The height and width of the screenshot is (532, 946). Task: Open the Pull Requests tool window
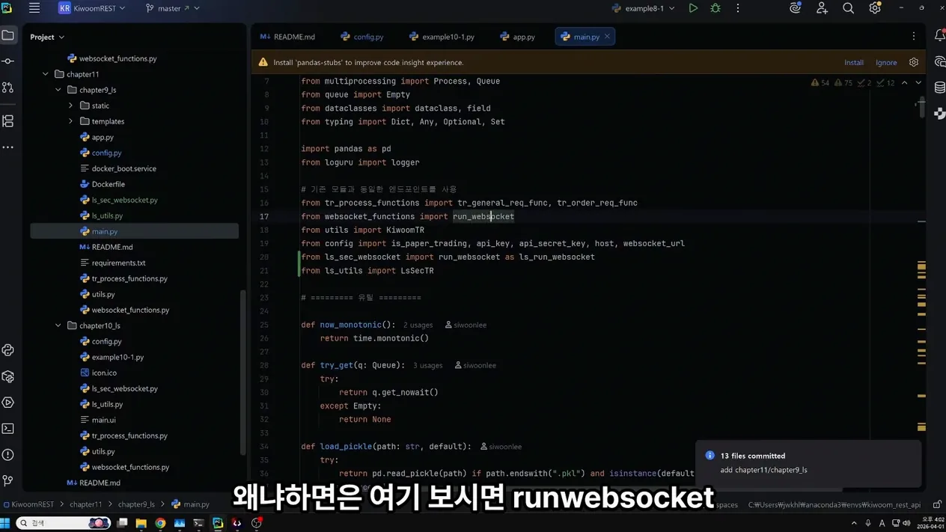[8, 88]
